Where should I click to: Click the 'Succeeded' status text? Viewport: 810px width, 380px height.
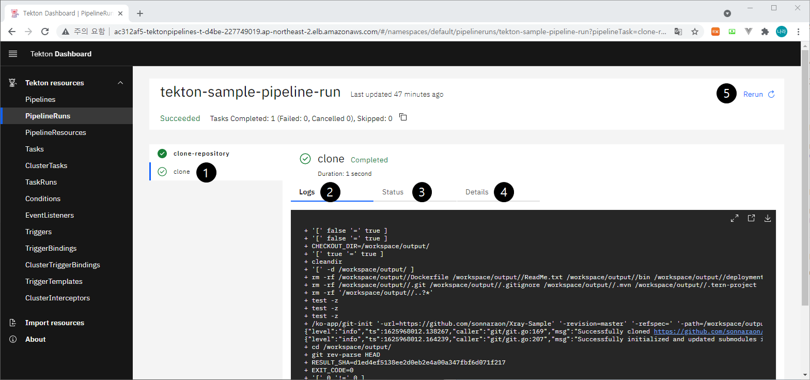(180, 118)
